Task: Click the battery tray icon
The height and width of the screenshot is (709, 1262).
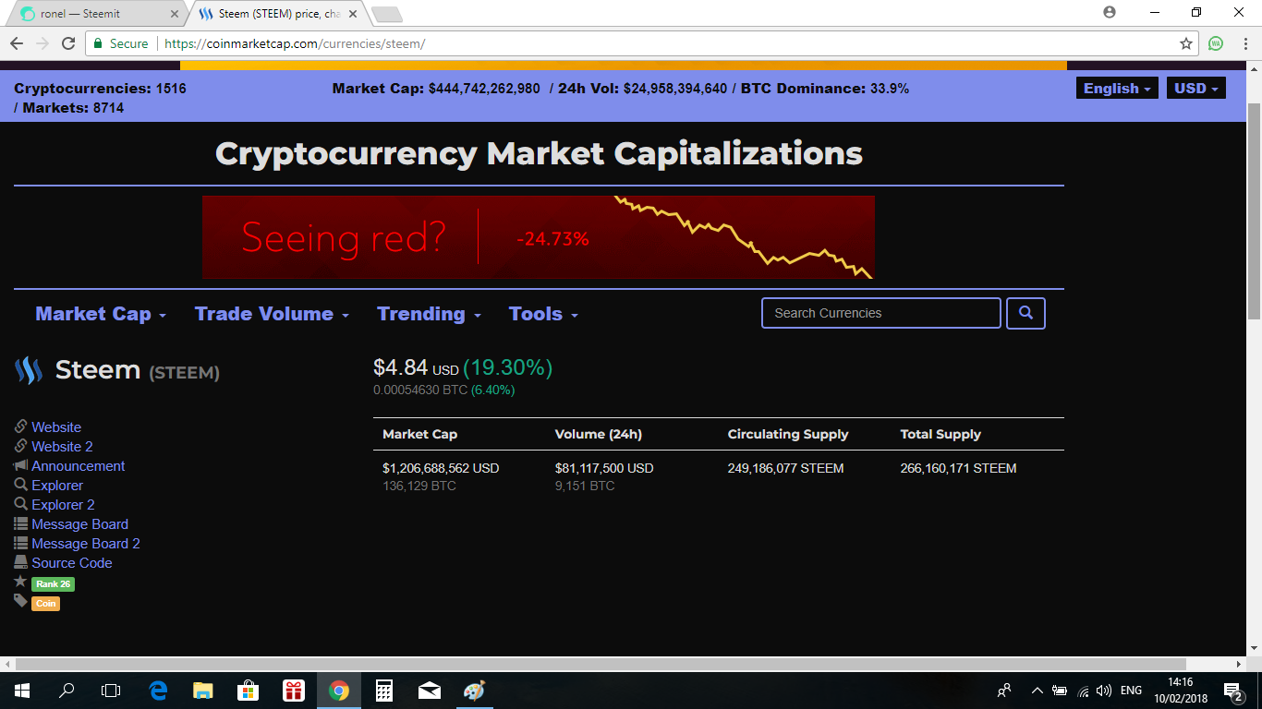Action: (1060, 691)
